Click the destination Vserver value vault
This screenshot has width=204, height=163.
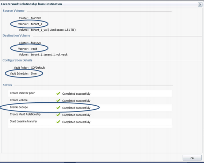[34, 49]
